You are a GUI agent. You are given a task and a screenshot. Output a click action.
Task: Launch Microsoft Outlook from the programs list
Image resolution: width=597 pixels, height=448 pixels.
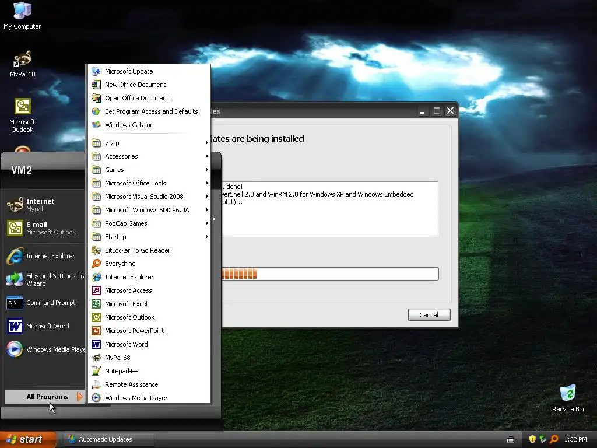[x=149, y=317]
